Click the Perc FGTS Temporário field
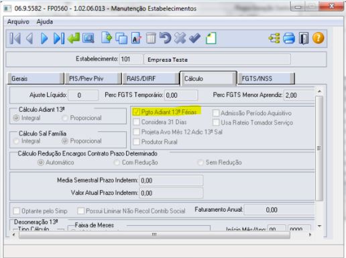Screen dimensions: 346x258 (x=181, y=95)
